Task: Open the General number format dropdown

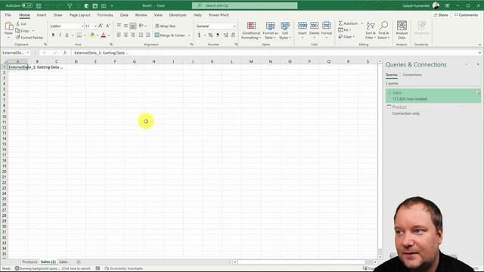Action: pos(234,26)
